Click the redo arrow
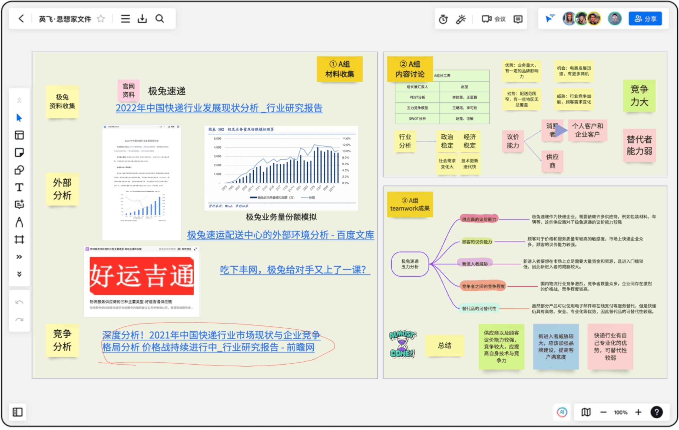Viewport: 679px width, 430px height. point(19,320)
